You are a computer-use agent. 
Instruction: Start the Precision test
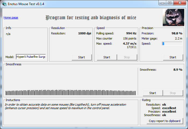(173, 57)
